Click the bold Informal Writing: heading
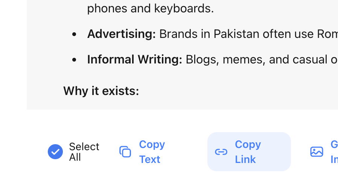The image size is (338, 196). [134, 60]
